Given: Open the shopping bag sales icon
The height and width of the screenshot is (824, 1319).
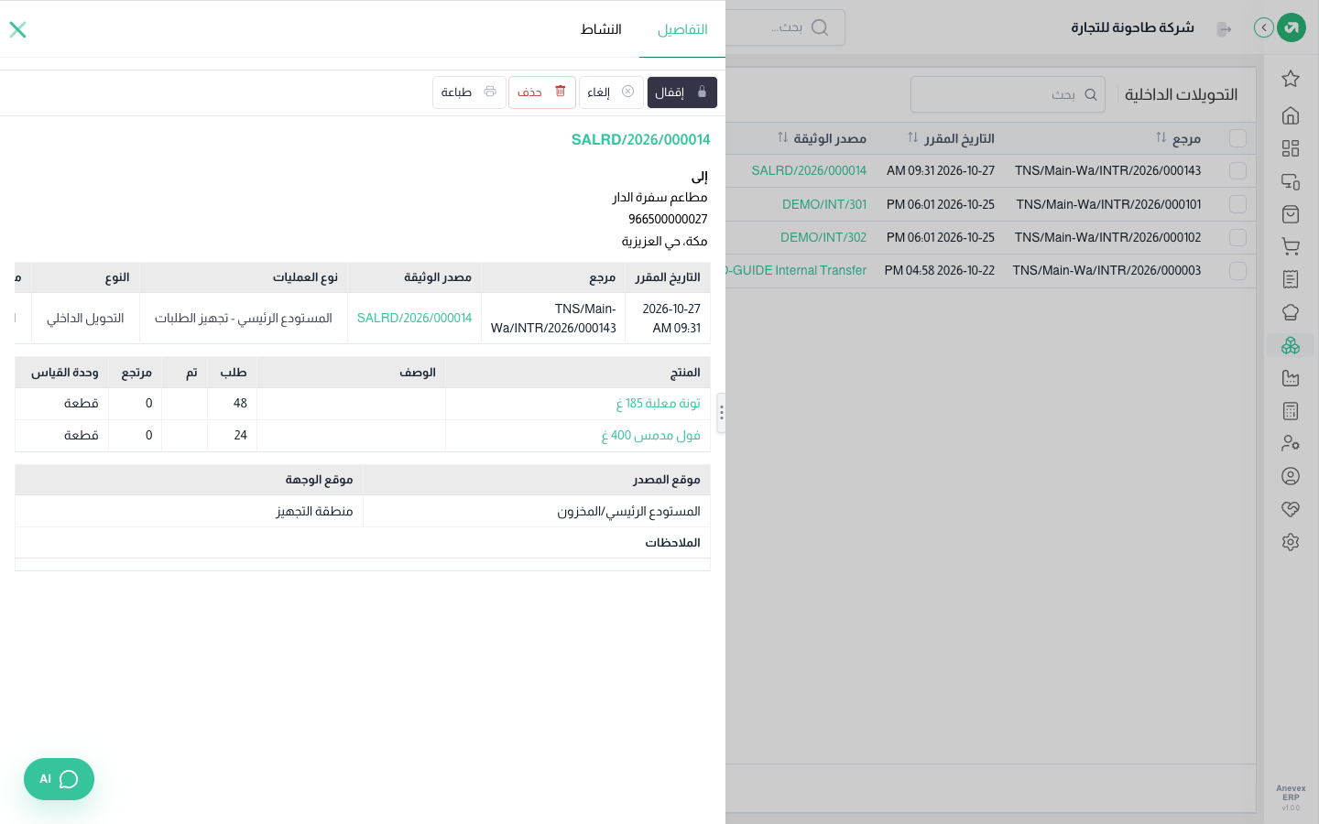Looking at the screenshot, I should pyautogui.click(x=1291, y=214).
